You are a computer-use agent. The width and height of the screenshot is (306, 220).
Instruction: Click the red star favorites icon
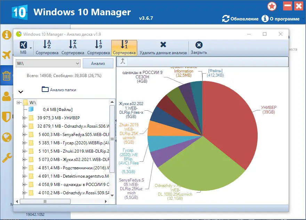[x=272, y=7]
